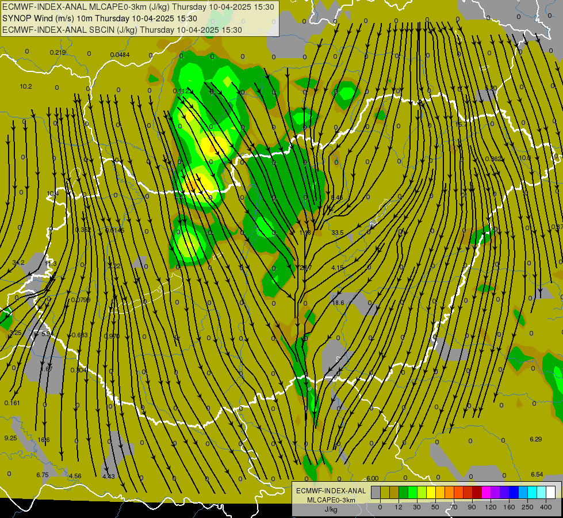Click the 'ECMWF-INDEX-ANAL MLCAPE0-3km' title line
This screenshot has width=563, height=518.
coord(138,7)
